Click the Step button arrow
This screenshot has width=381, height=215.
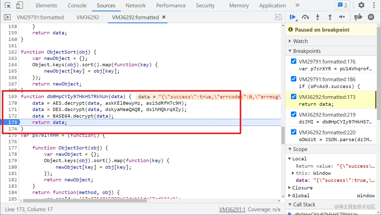pos(342,17)
